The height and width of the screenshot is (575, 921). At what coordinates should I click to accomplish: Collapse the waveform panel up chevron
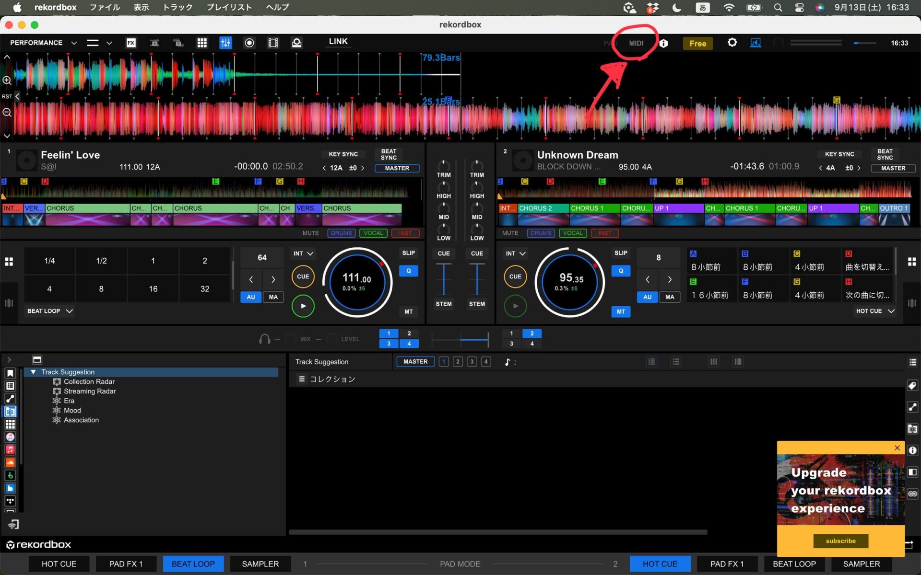[7, 57]
